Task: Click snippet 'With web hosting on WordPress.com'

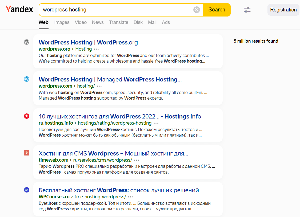Action: coord(123,95)
